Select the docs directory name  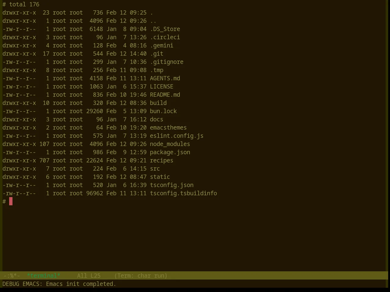click(157, 119)
